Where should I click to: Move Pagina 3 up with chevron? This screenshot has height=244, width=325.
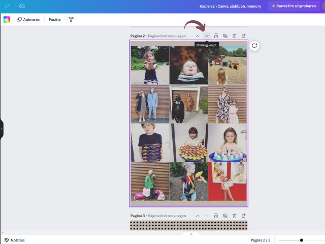click(x=198, y=216)
